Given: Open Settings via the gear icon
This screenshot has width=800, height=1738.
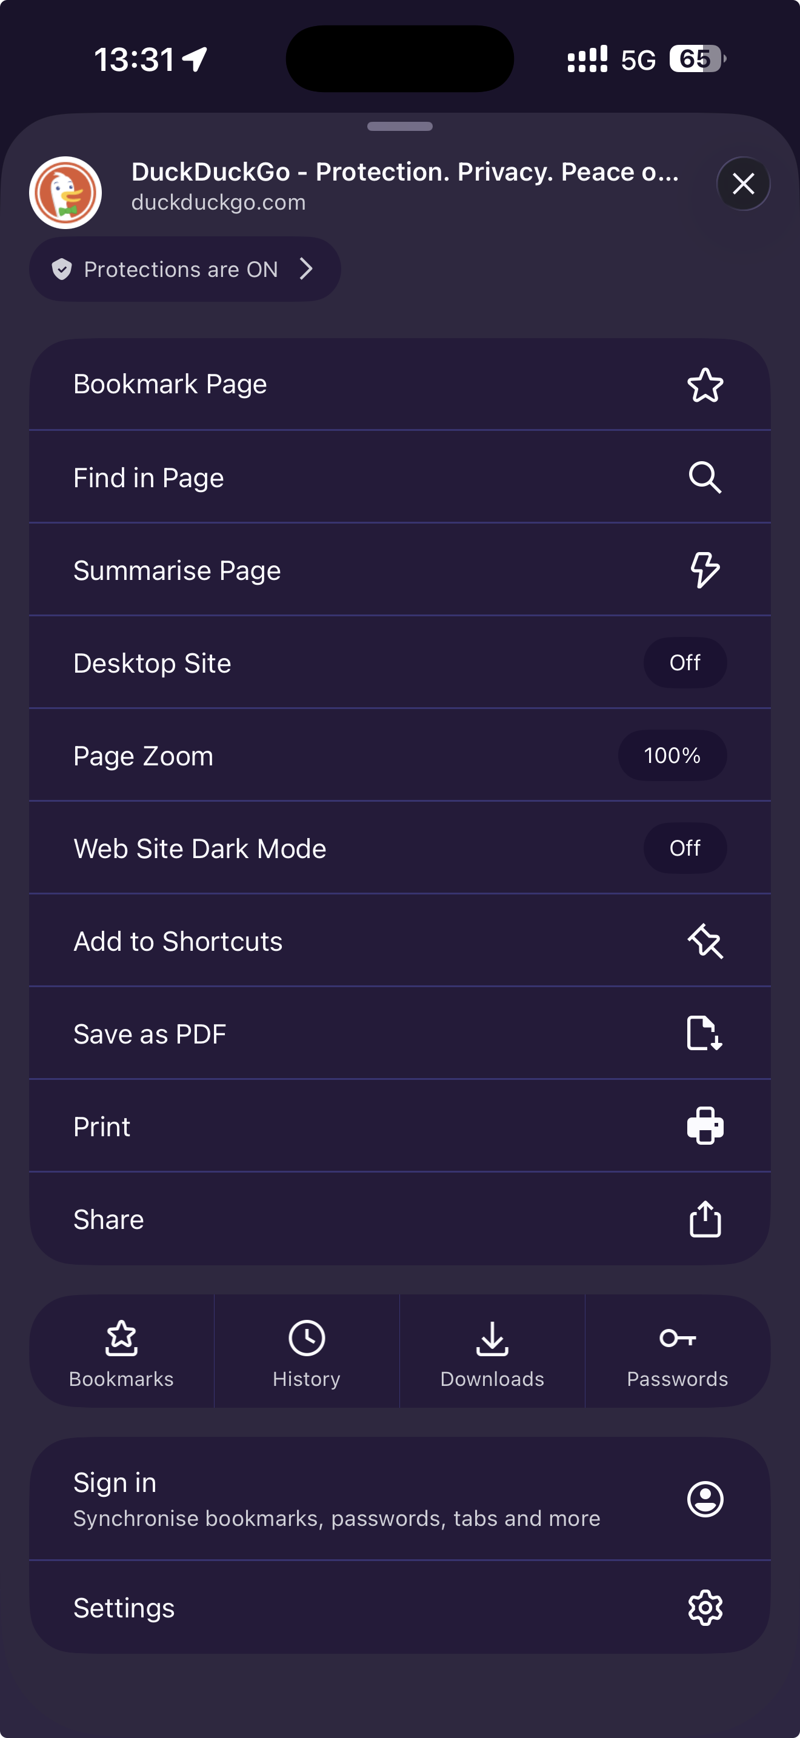Looking at the screenshot, I should 705,1608.
